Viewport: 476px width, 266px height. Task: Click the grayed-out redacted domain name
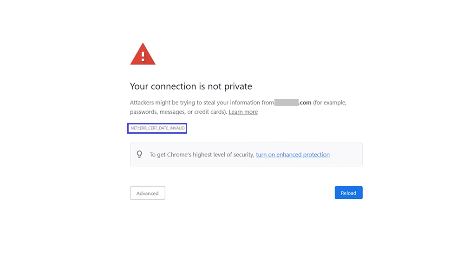(x=286, y=103)
